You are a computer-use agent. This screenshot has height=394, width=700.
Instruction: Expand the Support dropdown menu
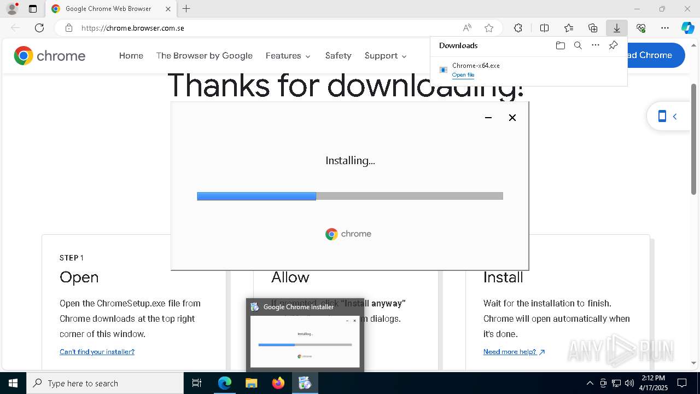(386, 56)
